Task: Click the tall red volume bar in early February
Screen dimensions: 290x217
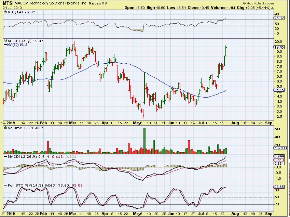Action: [x=48, y=148]
